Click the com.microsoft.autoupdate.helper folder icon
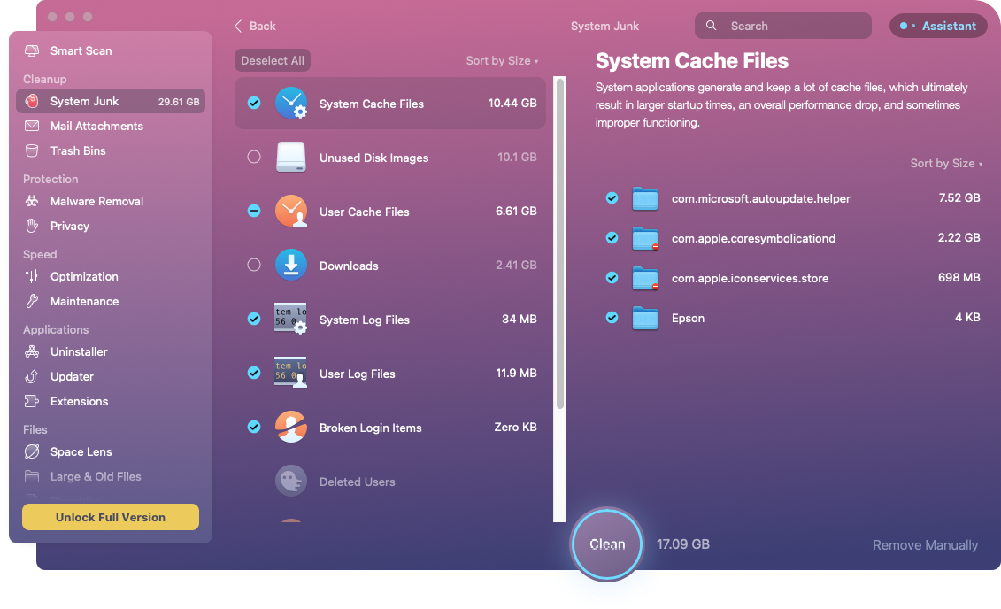Screen dimensions: 1001x609 645,198
